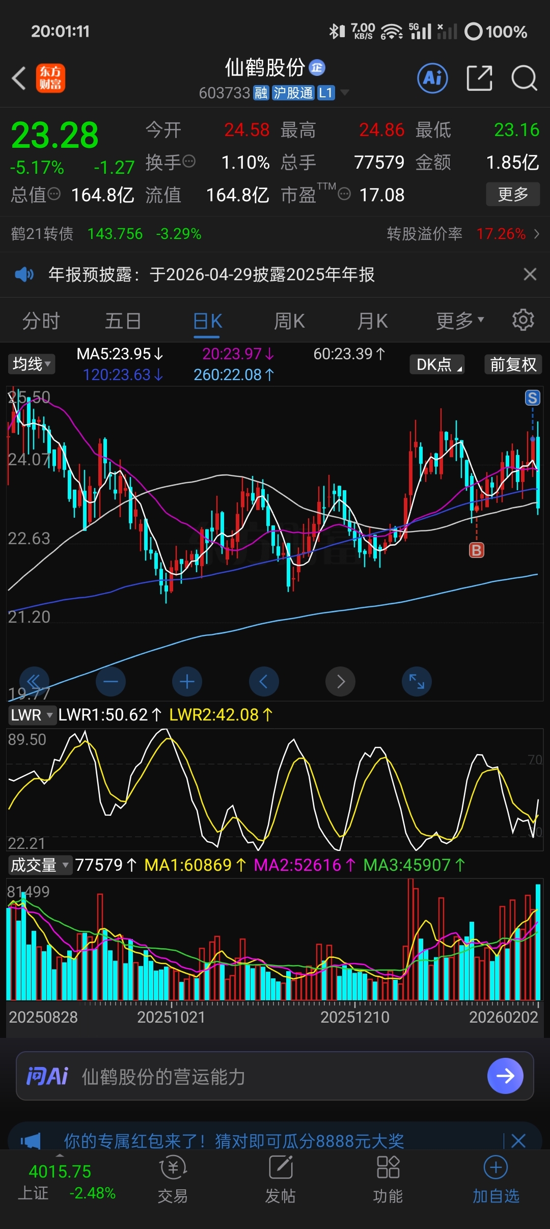550x1229 pixels.
Task: Open the search magnifier icon
Action: click(524, 78)
